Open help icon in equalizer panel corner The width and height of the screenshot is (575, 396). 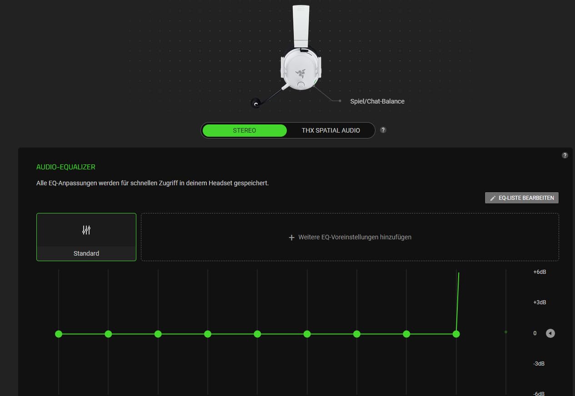tap(565, 155)
